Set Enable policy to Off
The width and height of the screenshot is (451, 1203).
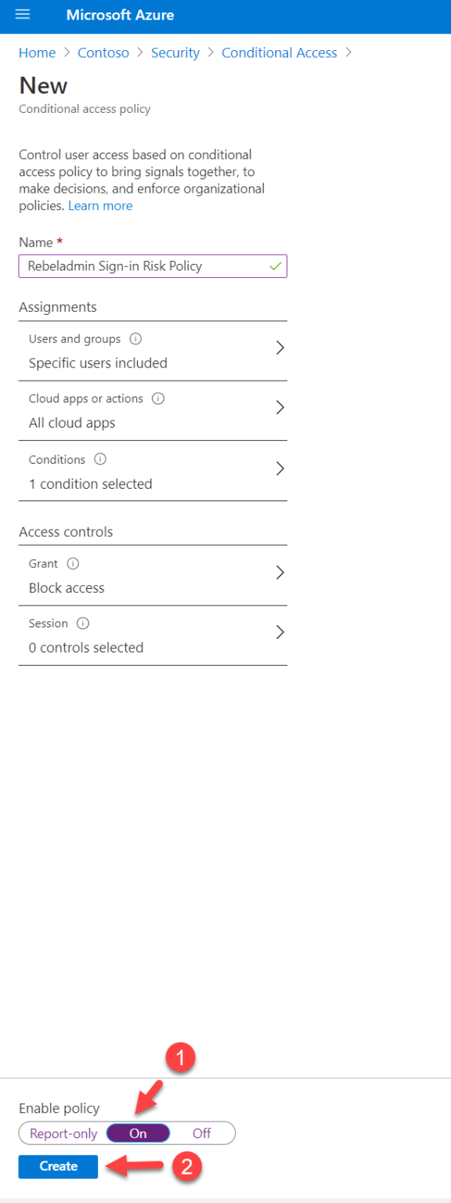point(201,1133)
